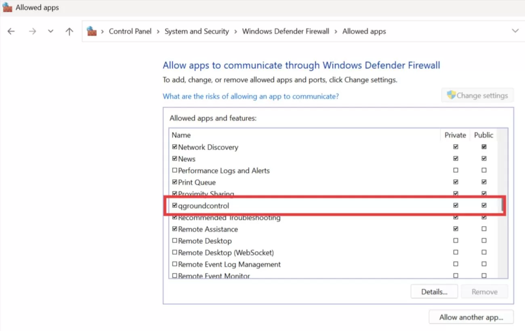
Task: Toggle Print Queue Private checkbox
Action: click(x=456, y=182)
